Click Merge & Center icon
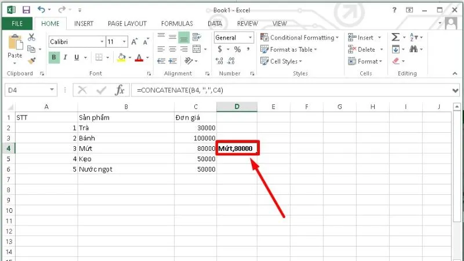464x261 pixels. tap(197, 49)
